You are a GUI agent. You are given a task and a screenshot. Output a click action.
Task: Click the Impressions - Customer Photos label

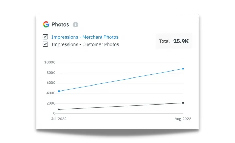coord(85,44)
